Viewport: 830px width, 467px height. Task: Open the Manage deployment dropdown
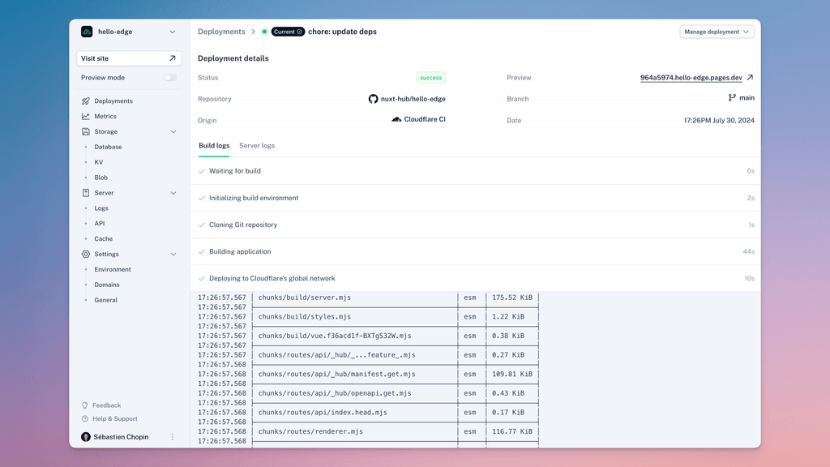click(x=716, y=31)
